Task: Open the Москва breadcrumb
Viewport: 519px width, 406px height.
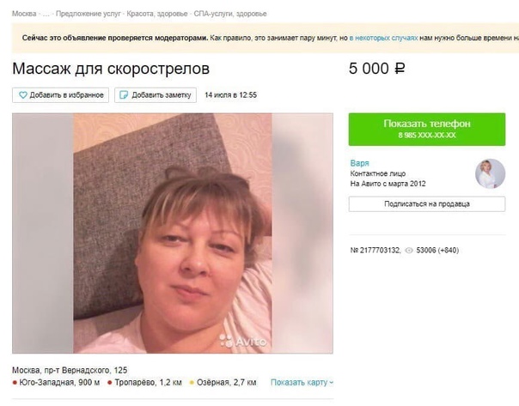Action: 24,14
